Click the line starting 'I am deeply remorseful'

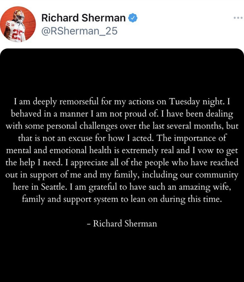[x=122, y=102]
